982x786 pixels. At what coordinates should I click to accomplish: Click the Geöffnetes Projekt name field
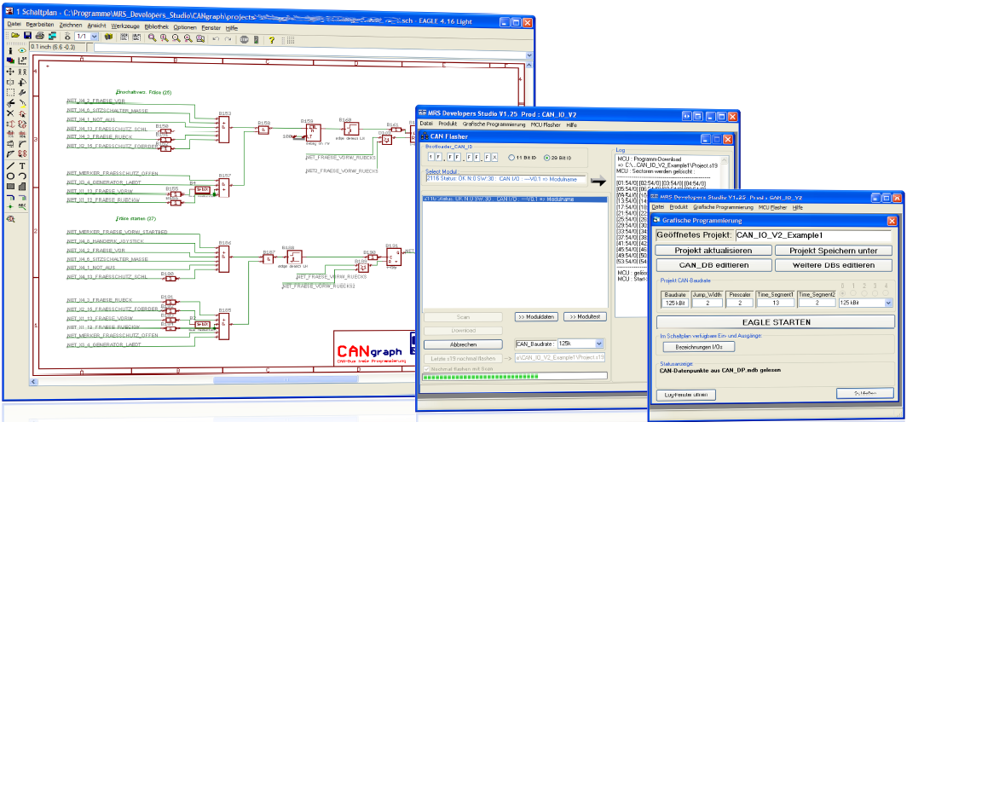click(x=813, y=235)
